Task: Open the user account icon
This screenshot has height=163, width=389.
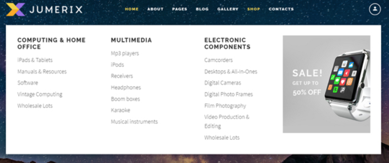Action: pyautogui.click(x=375, y=9)
